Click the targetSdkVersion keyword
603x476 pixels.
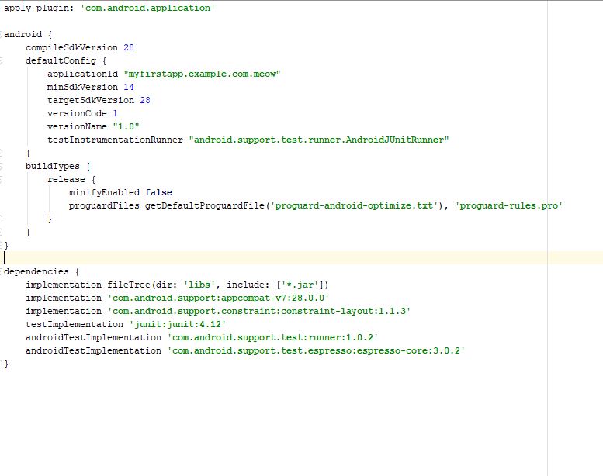point(90,100)
